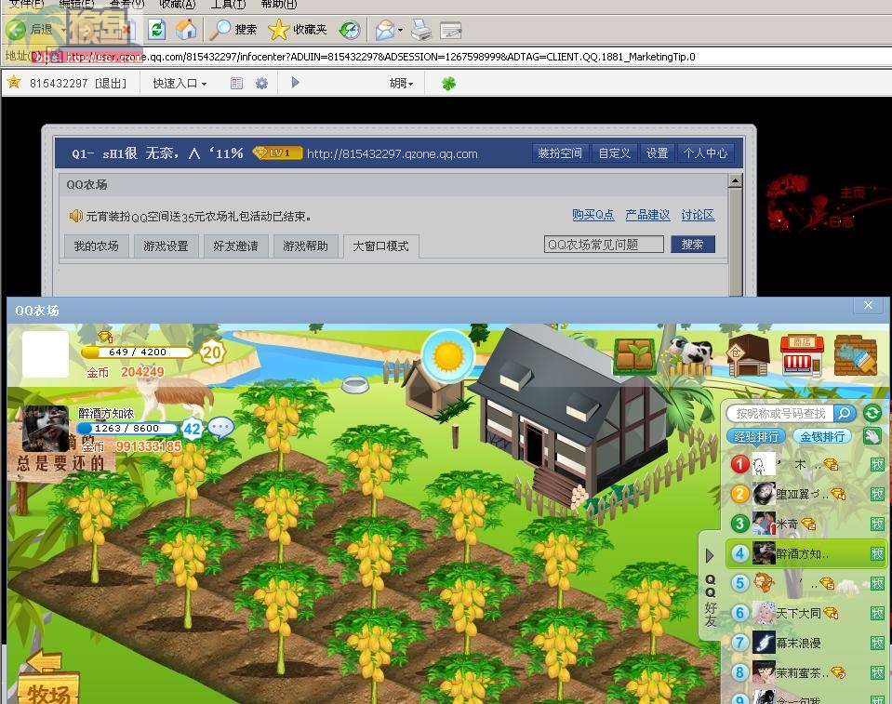
Task: Open browser history clock icon
Action: point(350,30)
